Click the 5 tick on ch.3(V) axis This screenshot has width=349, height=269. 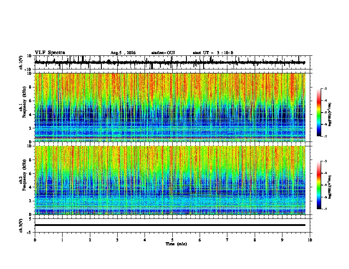(x=31, y=219)
